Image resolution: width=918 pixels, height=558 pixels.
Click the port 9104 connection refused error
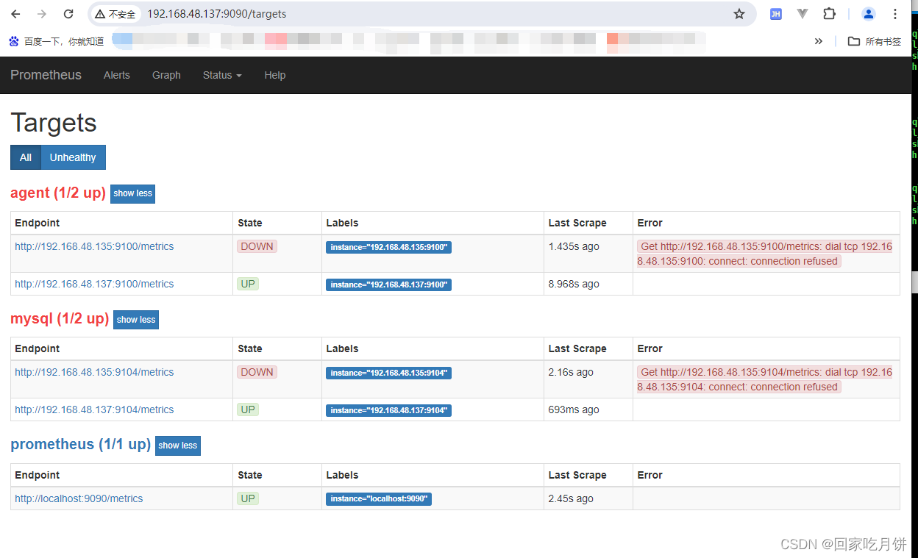[765, 379]
